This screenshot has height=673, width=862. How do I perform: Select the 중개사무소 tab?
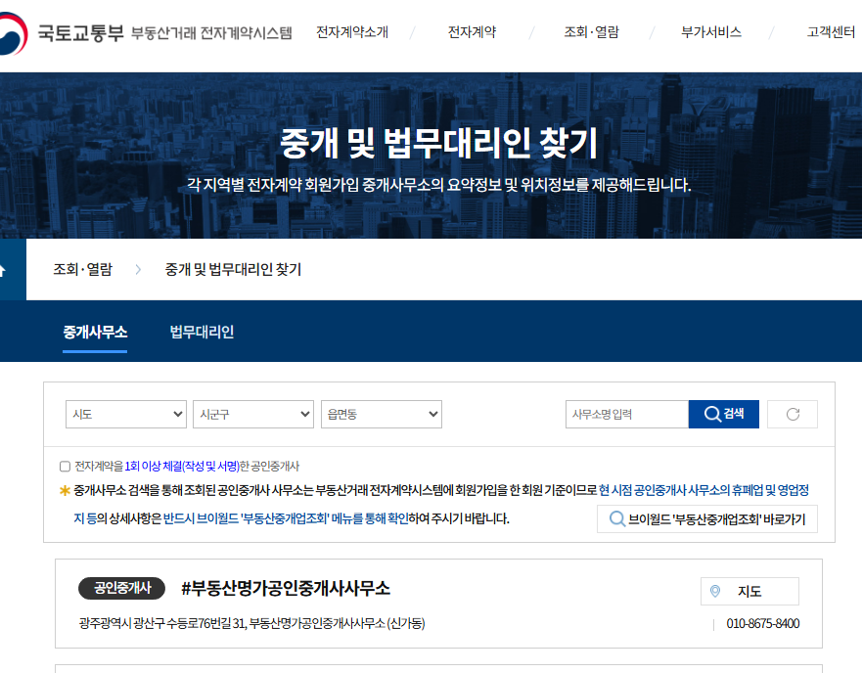95,332
